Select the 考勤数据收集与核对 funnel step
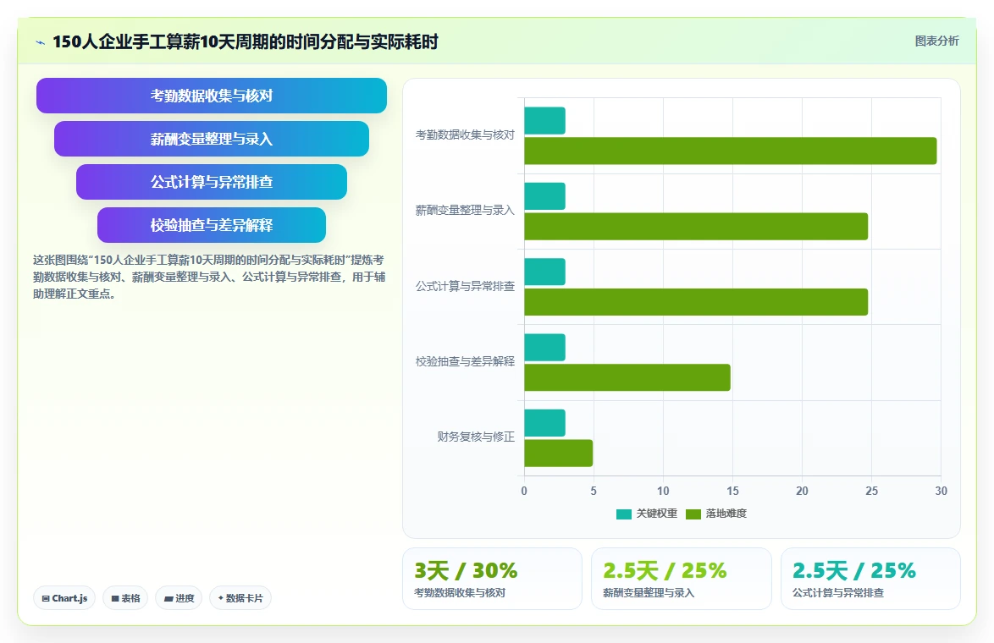 [211, 96]
